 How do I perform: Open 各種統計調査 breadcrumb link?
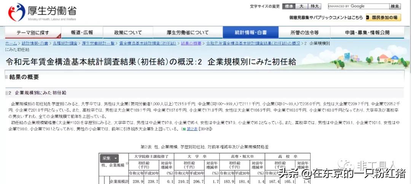pyautogui.click(x=65, y=43)
